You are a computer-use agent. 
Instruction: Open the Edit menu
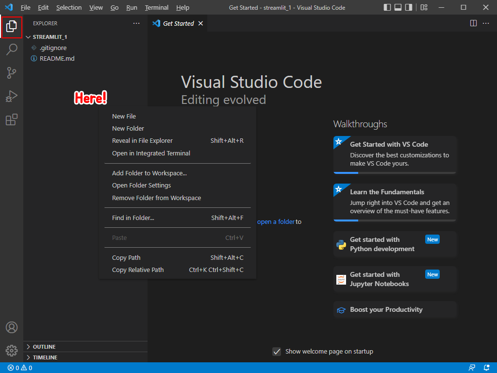click(x=43, y=7)
